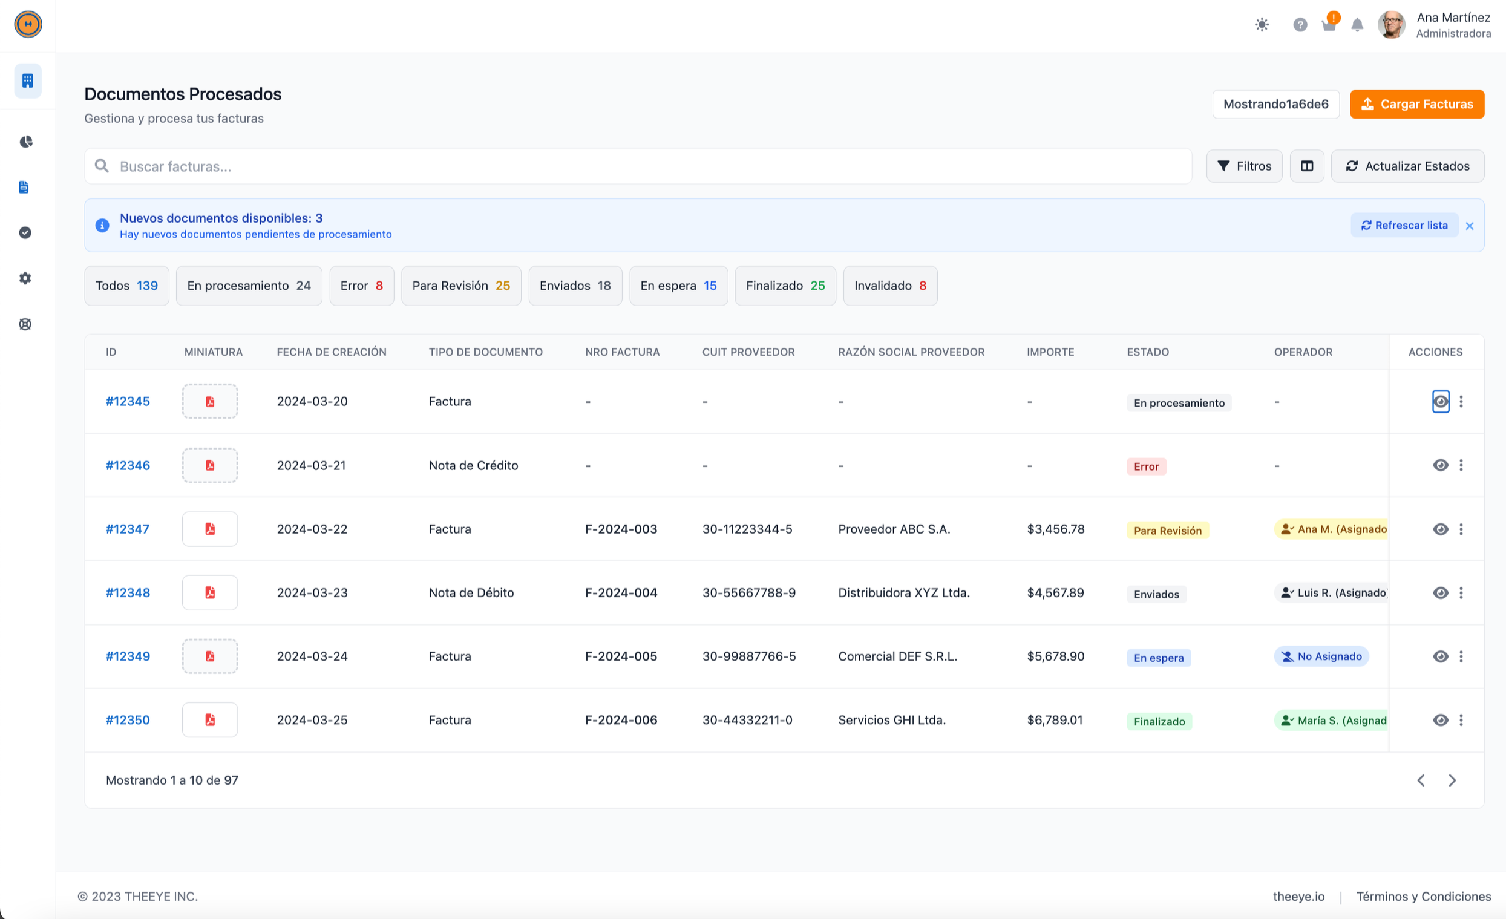View document #12349 with eye icon
This screenshot has height=919, width=1506.
coord(1440,656)
